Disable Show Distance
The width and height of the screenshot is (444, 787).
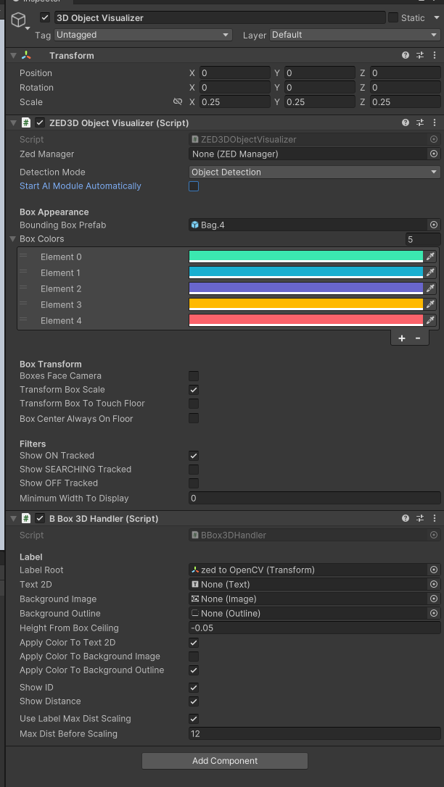[x=192, y=701]
